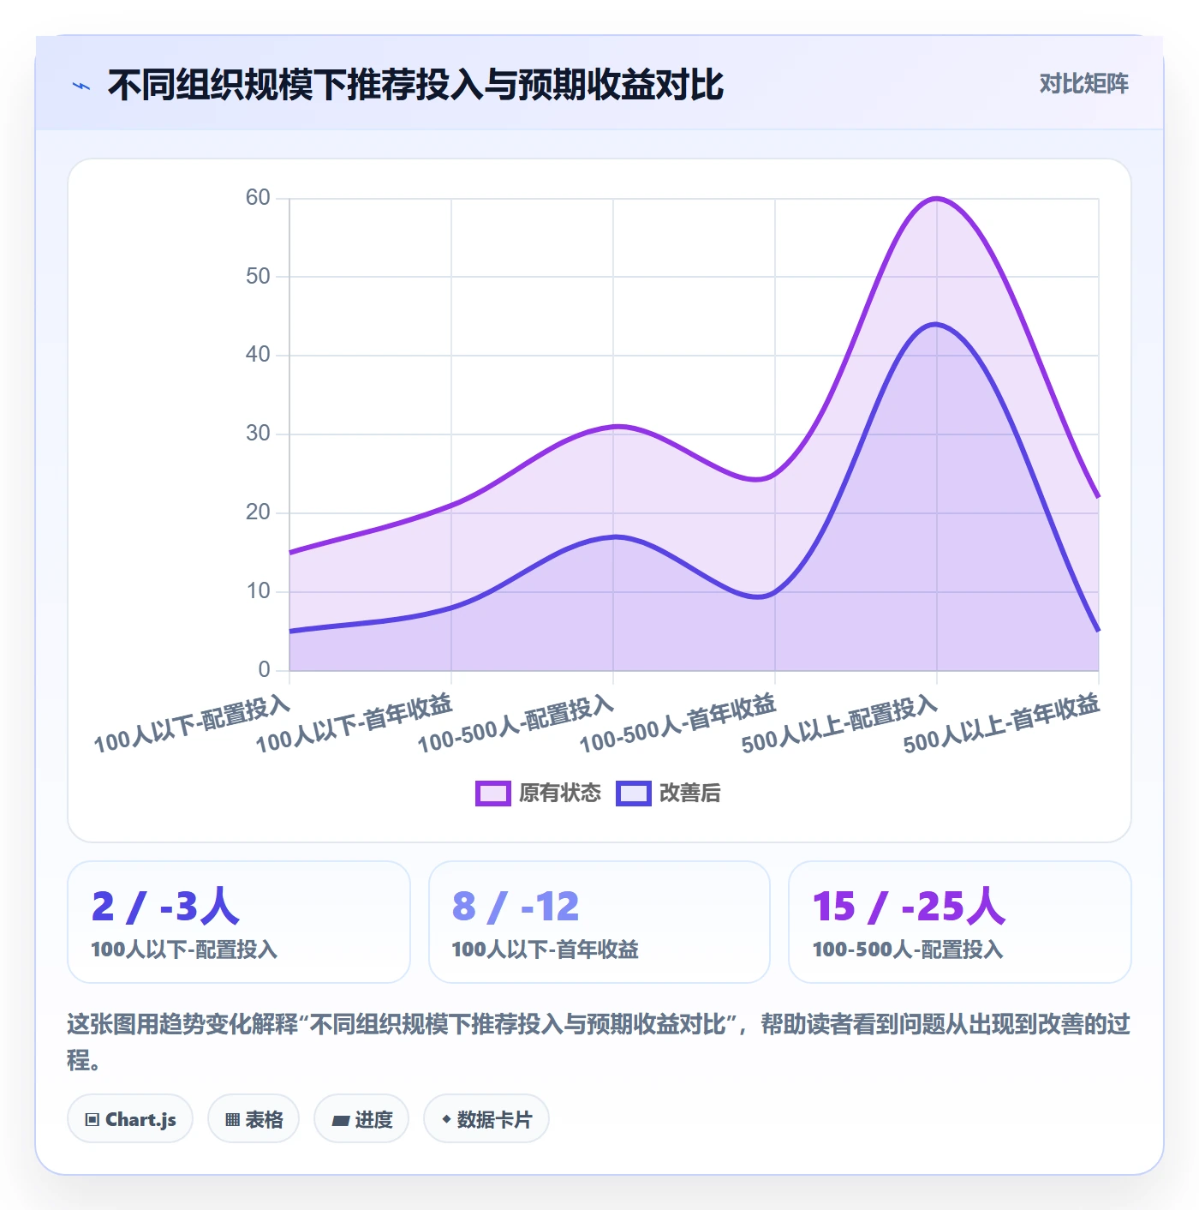Click the 60 y-axis tick value
1199x1210 pixels.
[x=258, y=198]
